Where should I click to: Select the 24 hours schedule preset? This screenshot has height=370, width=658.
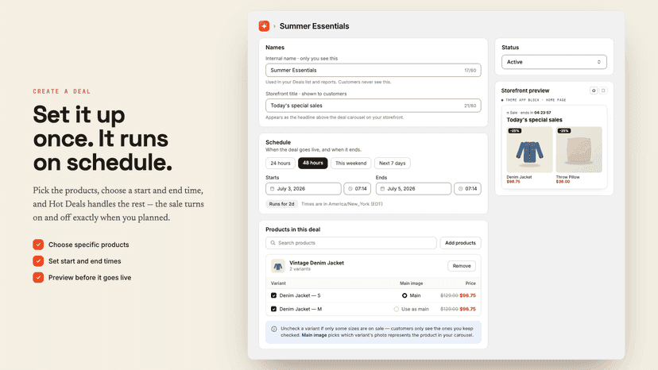pos(281,164)
